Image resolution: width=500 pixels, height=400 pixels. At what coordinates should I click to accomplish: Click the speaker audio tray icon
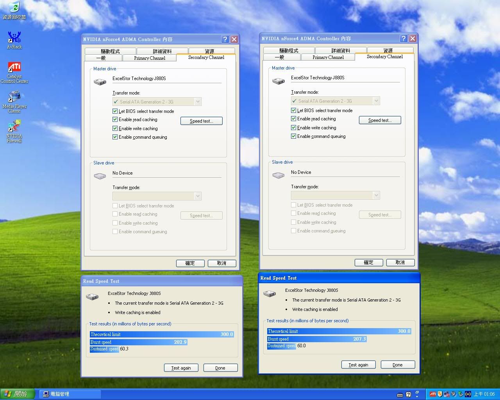454,394
